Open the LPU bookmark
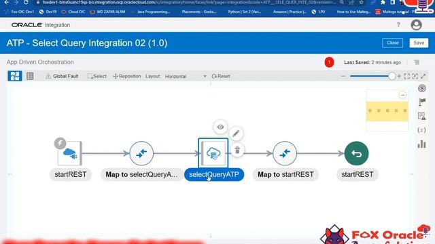435x244 pixels. pos(318,12)
